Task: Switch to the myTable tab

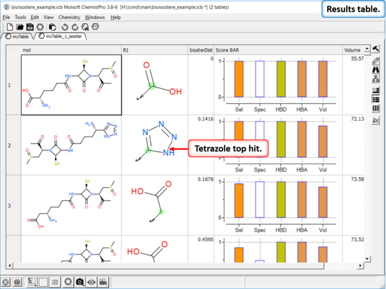Action: (17, 37)
